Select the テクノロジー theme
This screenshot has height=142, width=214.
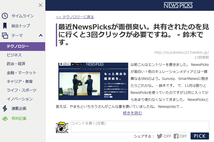pos(22,46)
